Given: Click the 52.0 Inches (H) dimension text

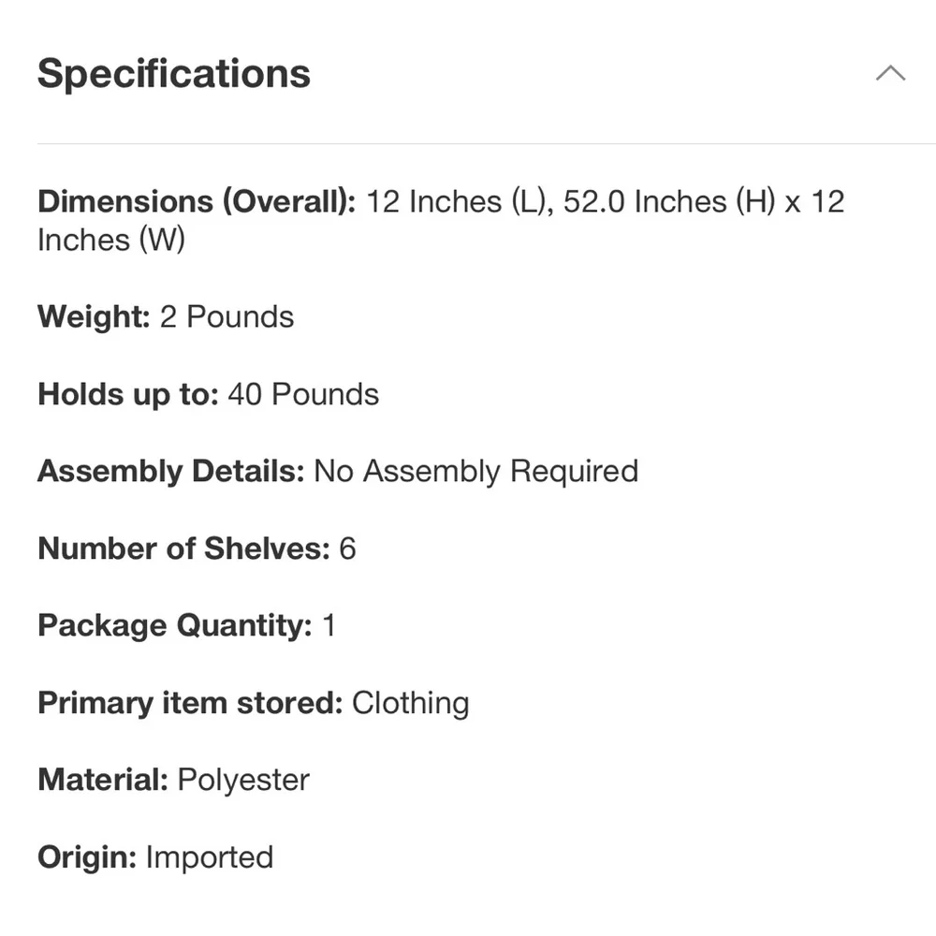Looking at the screenshot, I should [x=669, y=202].
